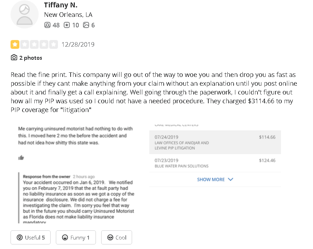Click the New Orleans, LA location text
The width and height of the screenshot is (313, 249).
(68, 15)
